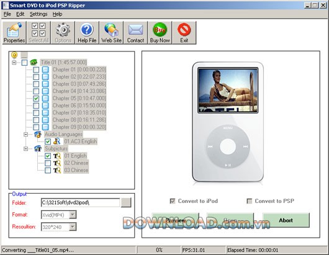Click the Abort button

(286, 220)
